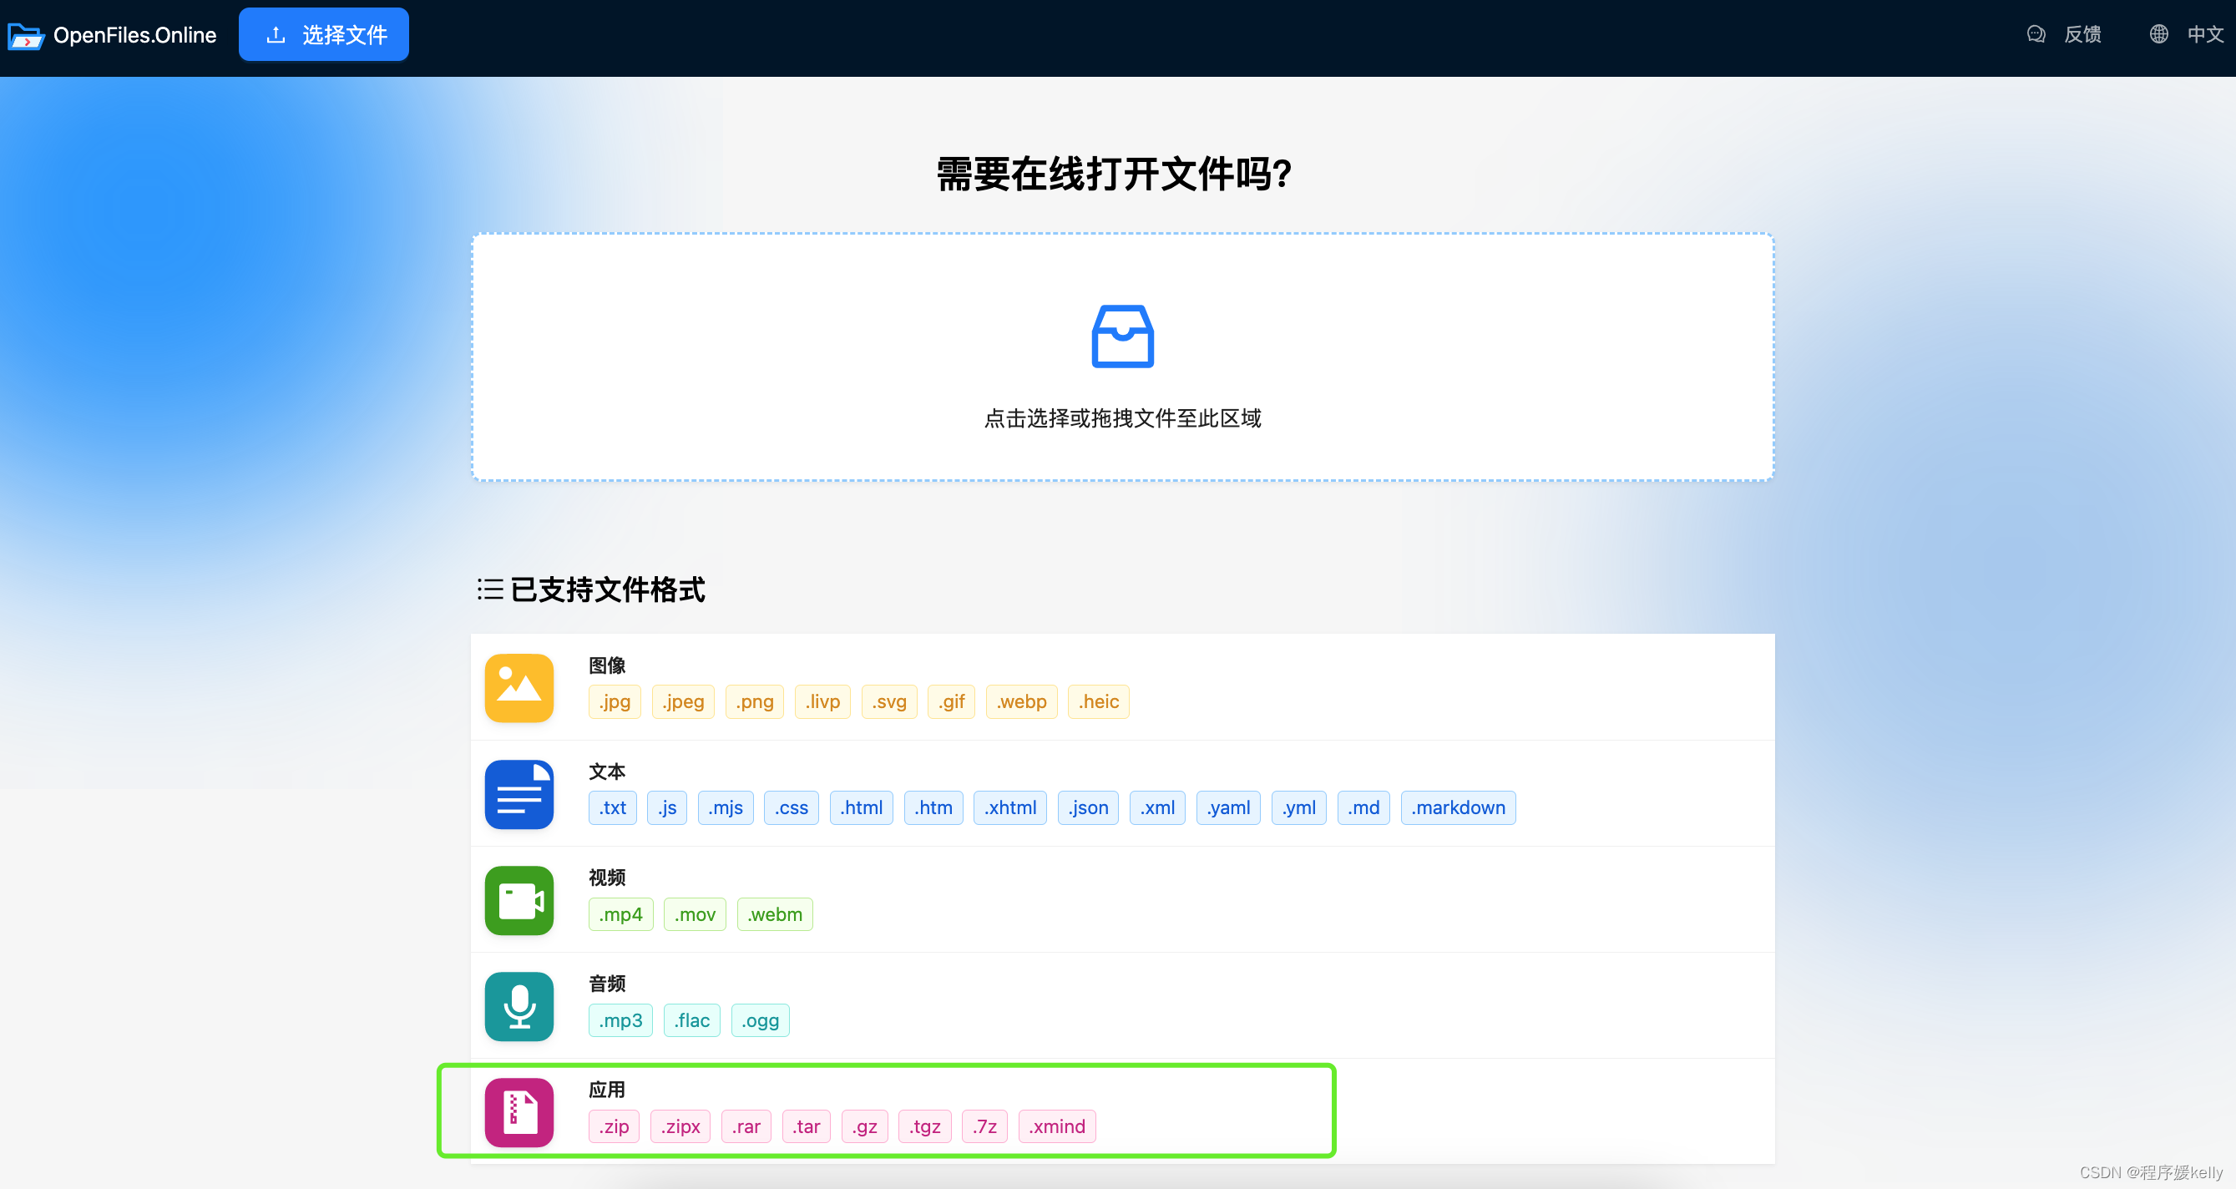Click the OpenFiles.Online folder logo icon
This screenshot has width=2236, height=1189.
coord(25,36)
